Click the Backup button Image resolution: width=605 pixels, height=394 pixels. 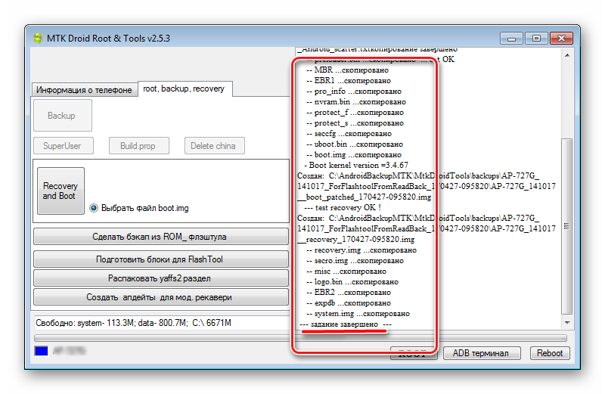click(x=63, y=116)
